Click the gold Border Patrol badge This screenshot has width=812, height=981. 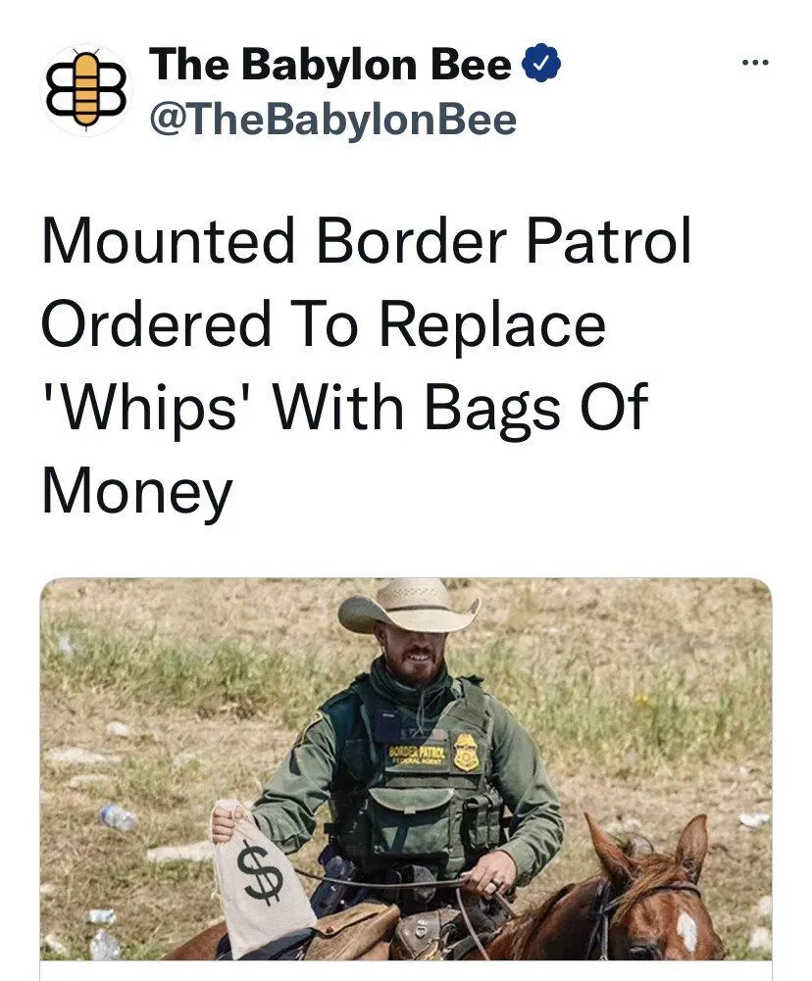click(467, 752)
